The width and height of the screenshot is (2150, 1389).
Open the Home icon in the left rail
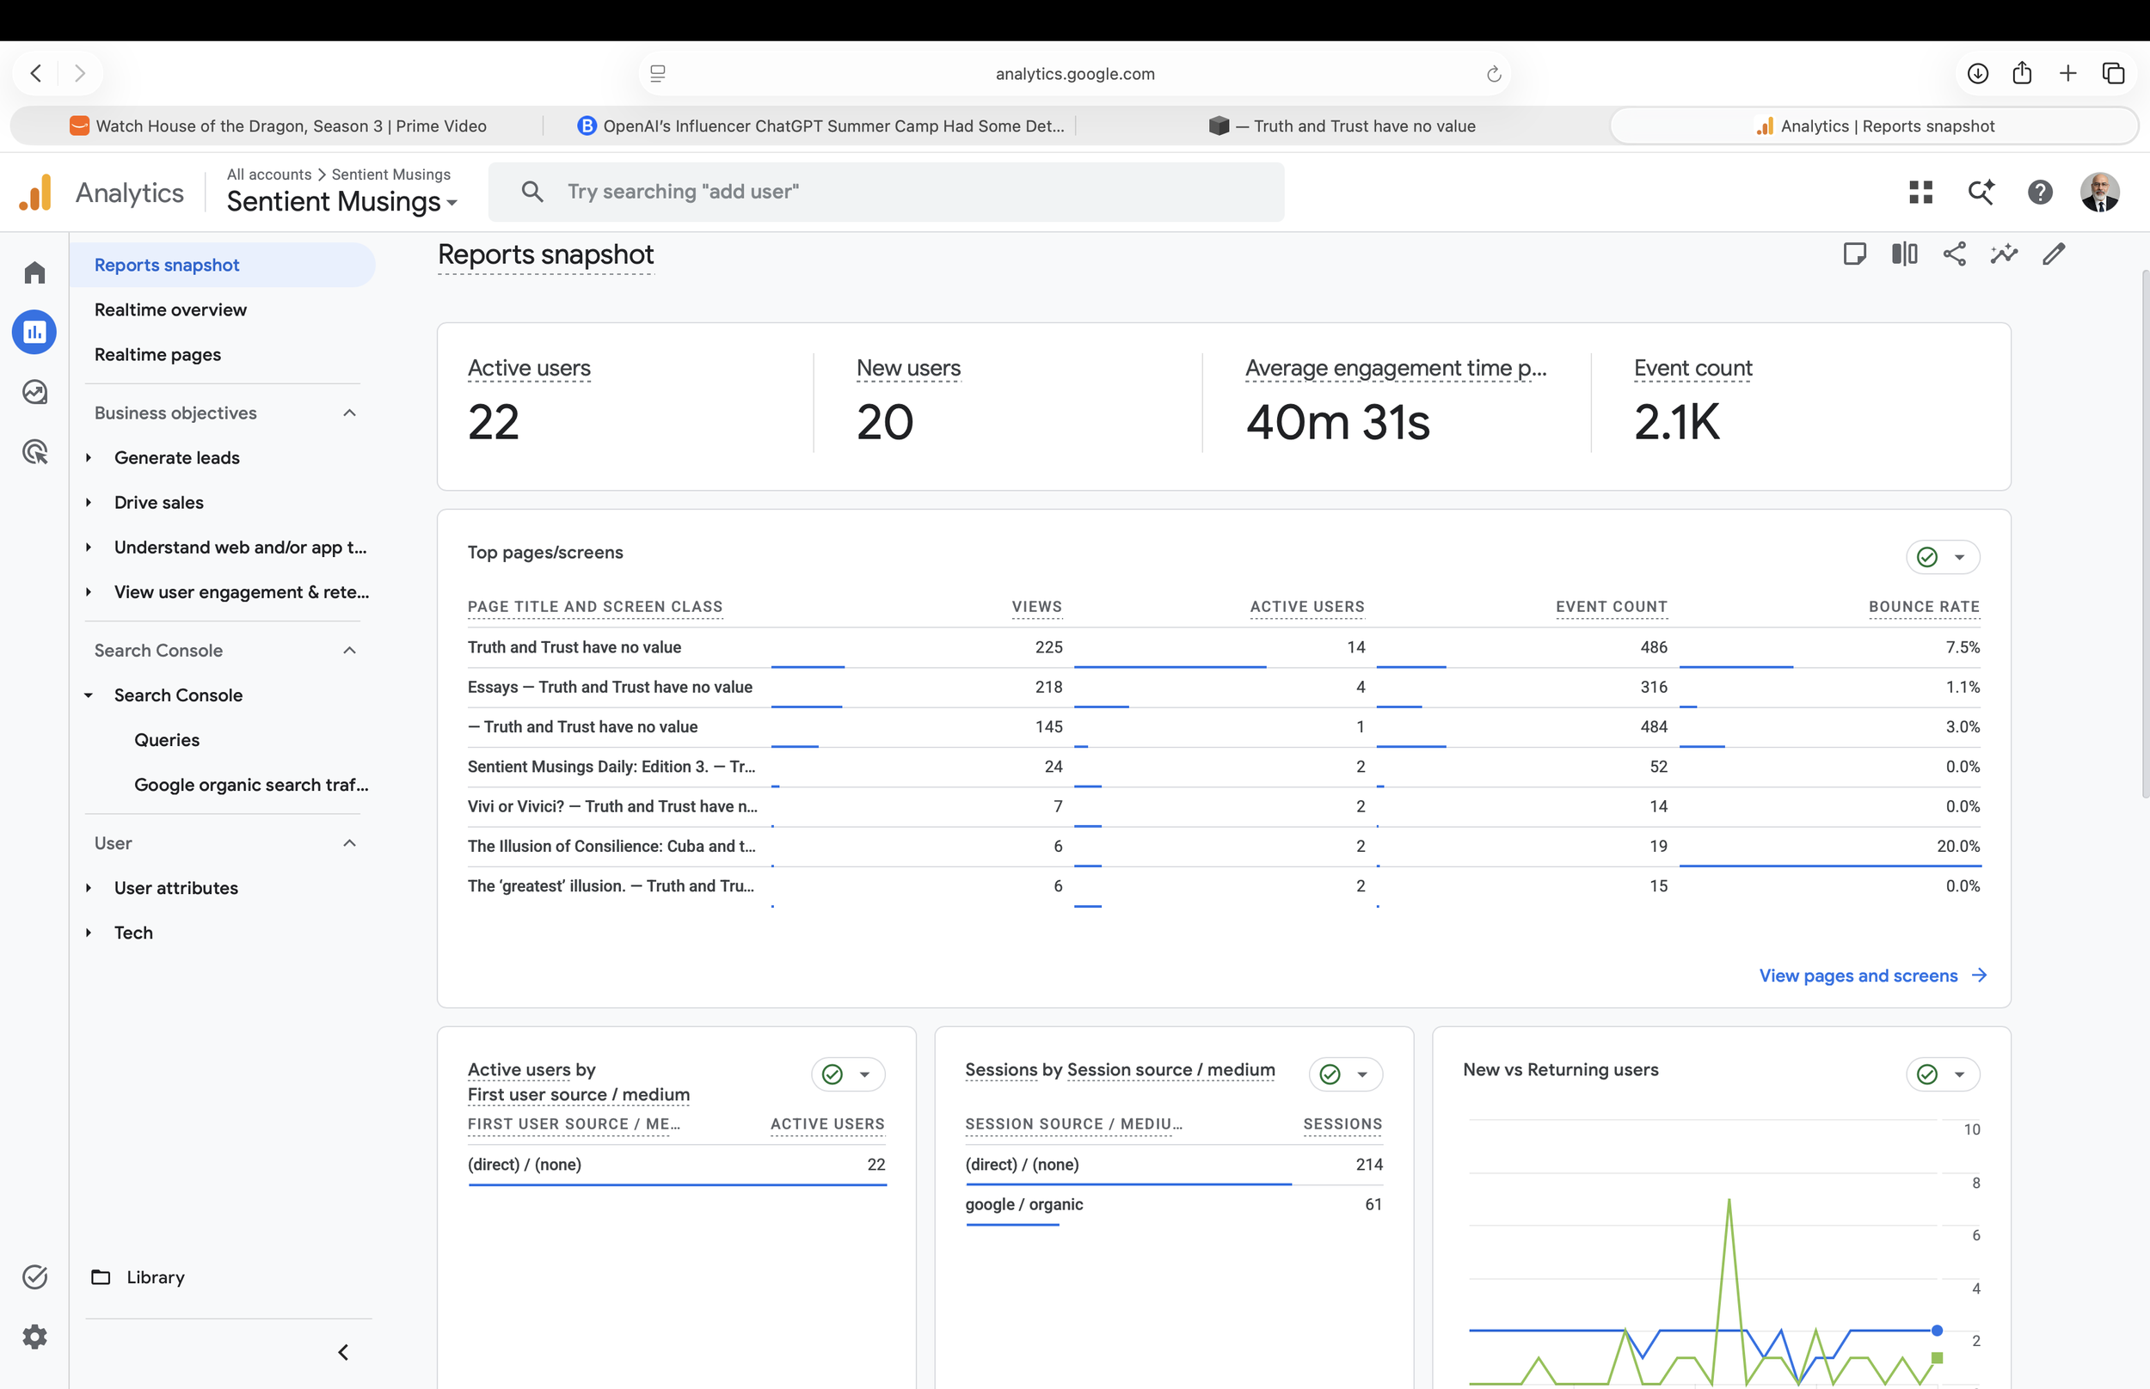(x=34, y=272)
